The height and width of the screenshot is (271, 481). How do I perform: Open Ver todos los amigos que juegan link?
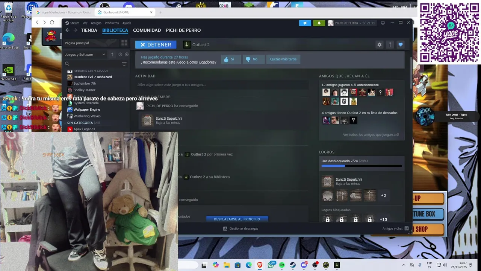[371, 134]
